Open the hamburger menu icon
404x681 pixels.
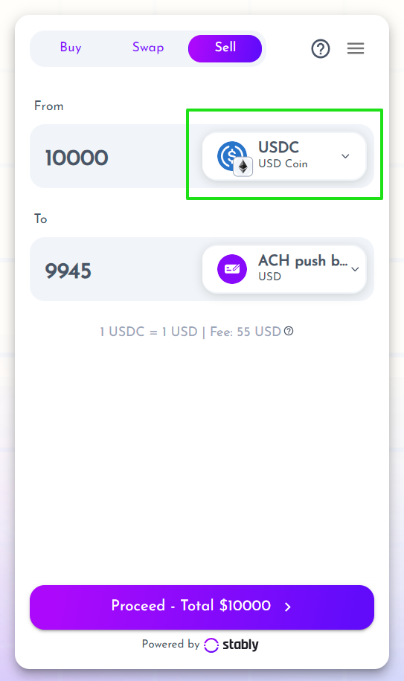(x=356, y=48)
